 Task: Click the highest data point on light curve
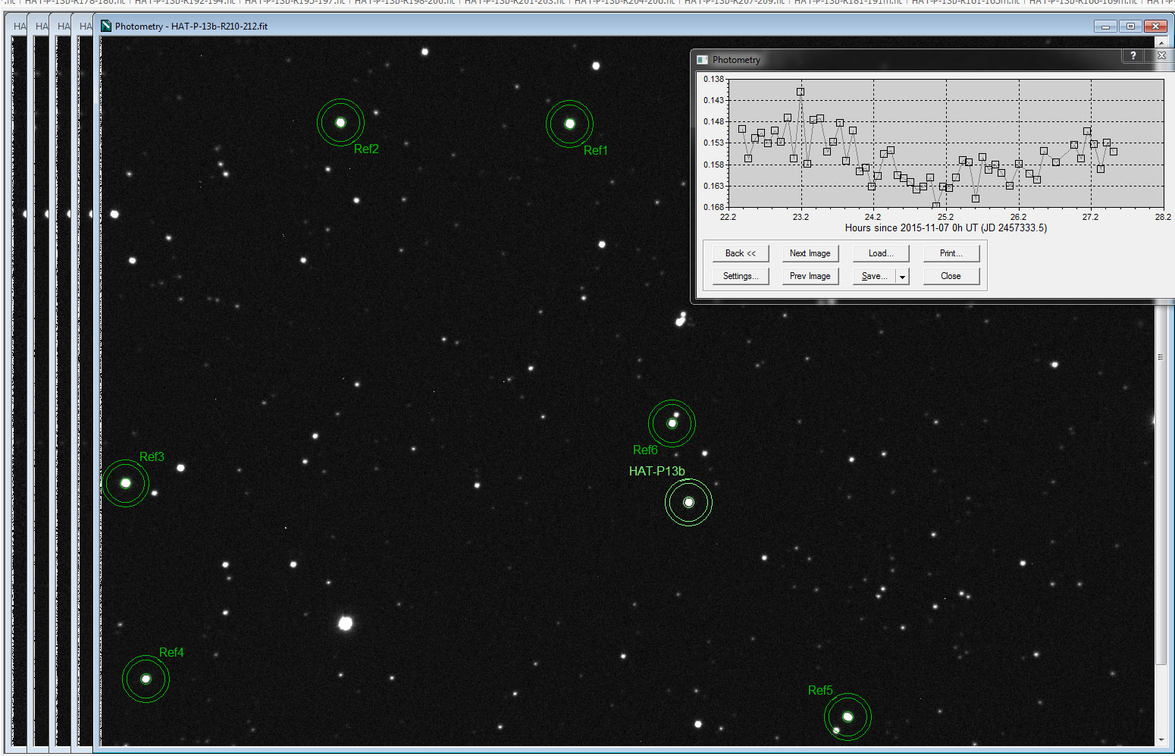[801, 92]
